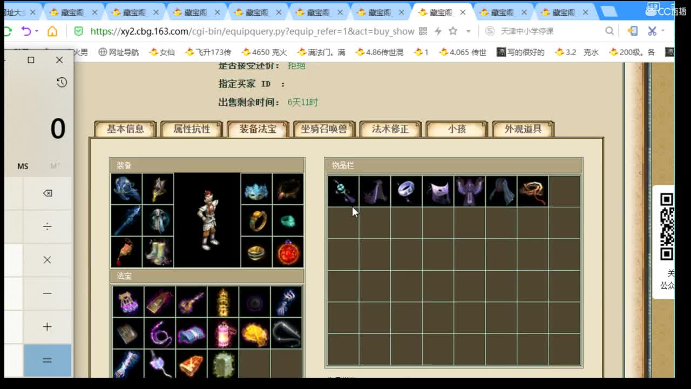Inspect the teal-orb wand in inventory
Image resolution: width=691 pixels, height=389 pixels.
[x=343, y=191]
